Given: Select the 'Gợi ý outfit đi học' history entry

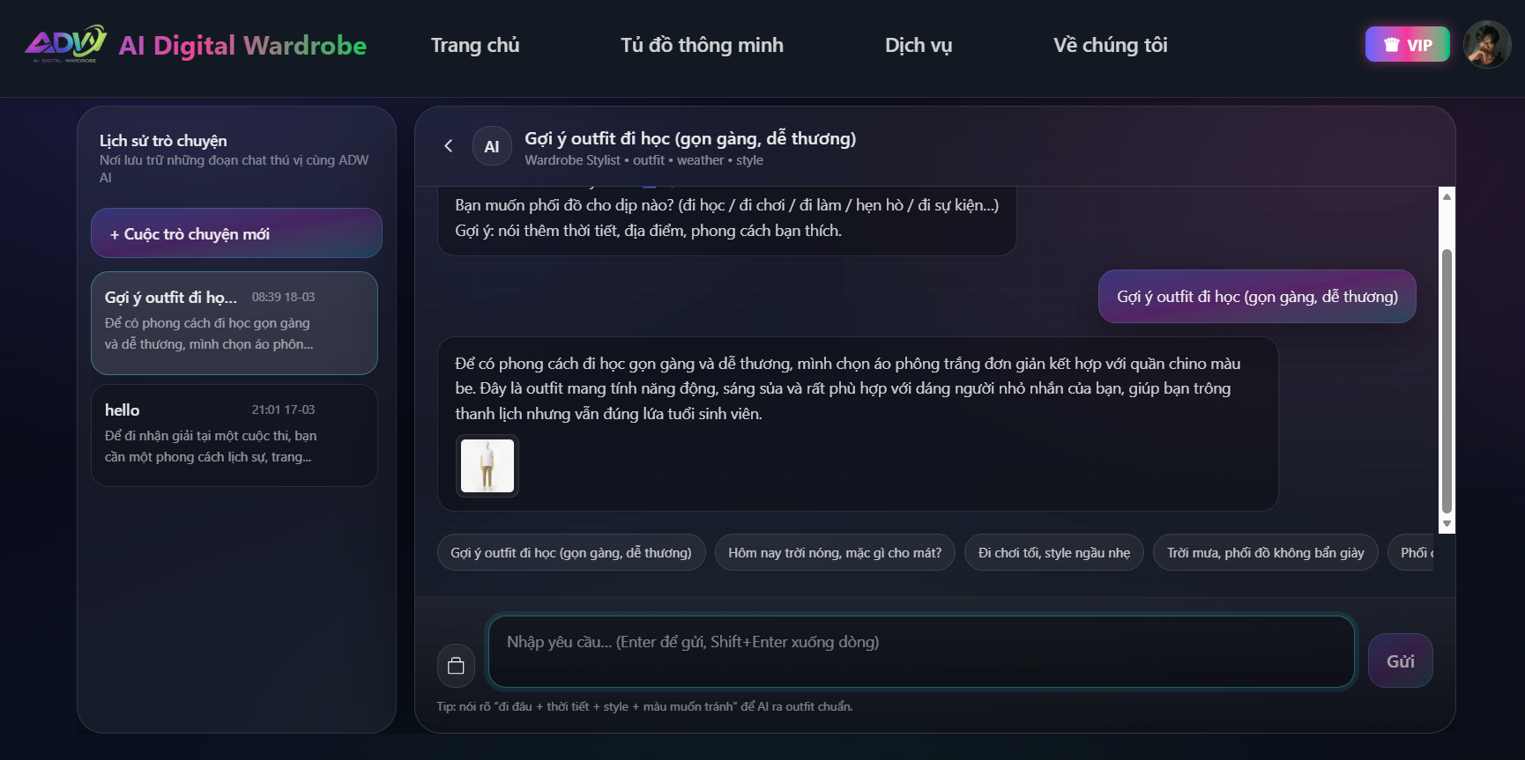Looking at the screenshot, I should point(234,322).
